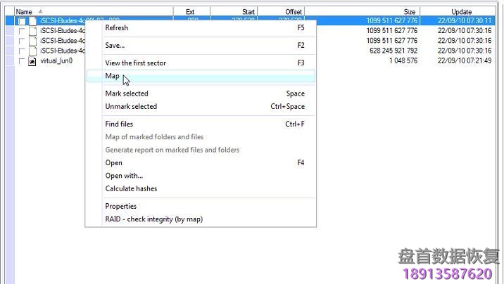Click Save... in the context menu
Image resolution: width=504 pixels, height=284 pixels.
[x=115, y=45]
